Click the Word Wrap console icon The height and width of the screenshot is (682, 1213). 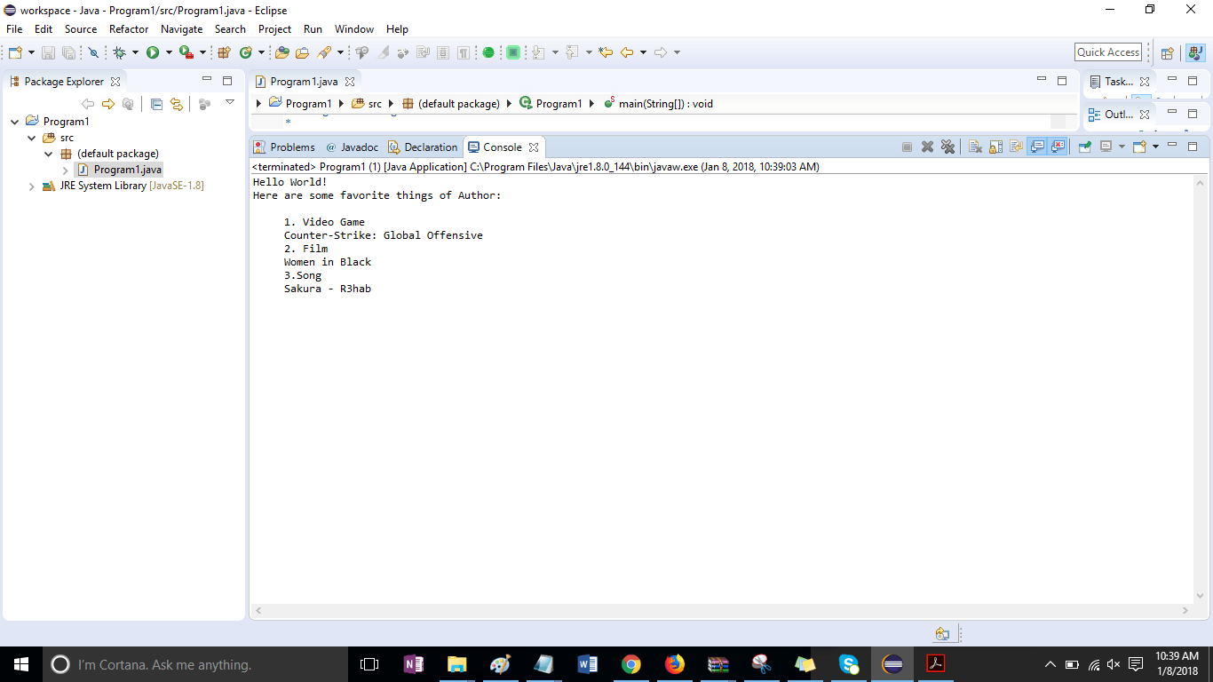(x=1016, y=147)
